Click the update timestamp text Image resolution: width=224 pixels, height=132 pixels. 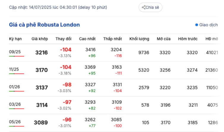click(58, 7)
